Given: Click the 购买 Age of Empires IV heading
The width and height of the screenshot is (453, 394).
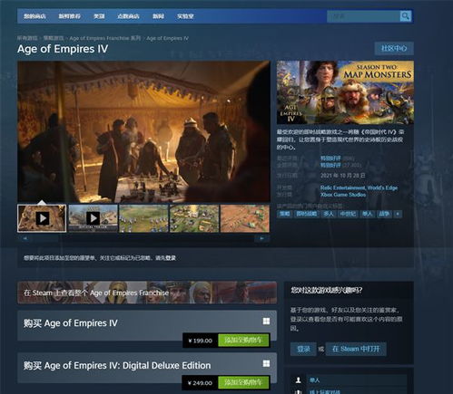Looking at the screenshot, I should [x=71, y=323].
